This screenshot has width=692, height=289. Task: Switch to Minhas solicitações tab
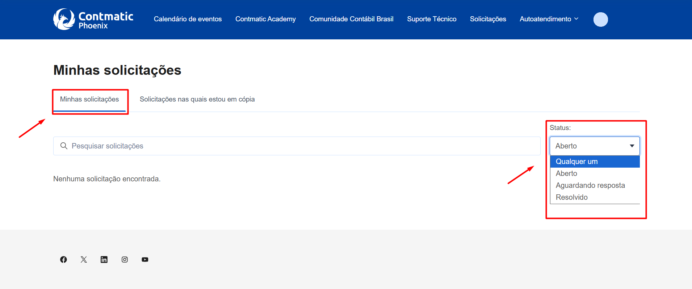tap(89, 99)
